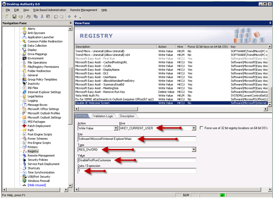This screenshot has width=274, height=199.
Task: Switch to the Description tab
Action: point(127,116)
